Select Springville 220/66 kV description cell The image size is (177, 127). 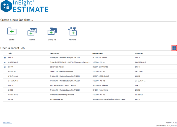point(70,62)
